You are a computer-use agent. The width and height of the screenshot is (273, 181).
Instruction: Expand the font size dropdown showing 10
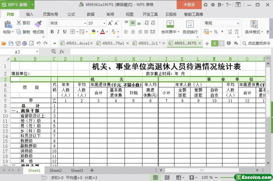pyautogui.click(x=104, y=23)
